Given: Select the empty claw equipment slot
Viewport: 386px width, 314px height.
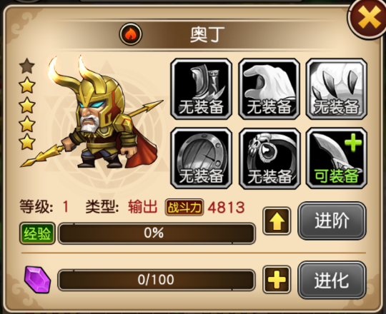Looking at the screenshot, I should click(x=336, y=89).
